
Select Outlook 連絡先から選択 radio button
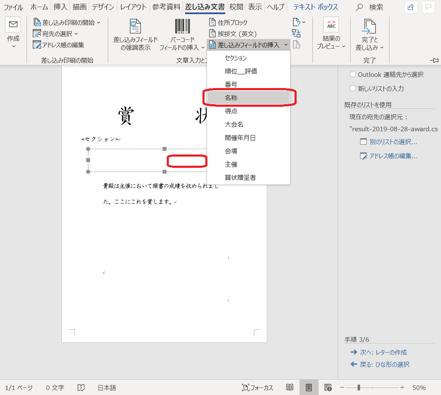pos(353,74)
